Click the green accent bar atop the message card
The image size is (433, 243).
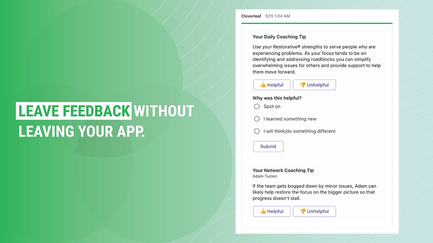[x=317, y=23]
